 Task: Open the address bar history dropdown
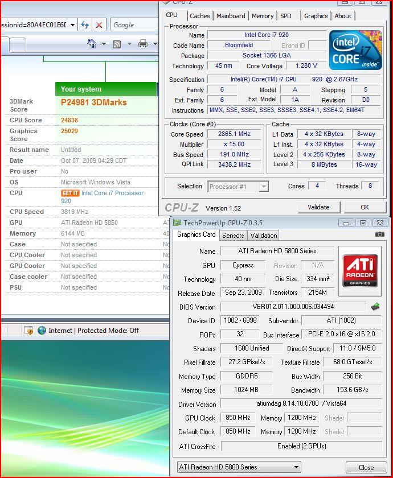click(x=73, y=25)
